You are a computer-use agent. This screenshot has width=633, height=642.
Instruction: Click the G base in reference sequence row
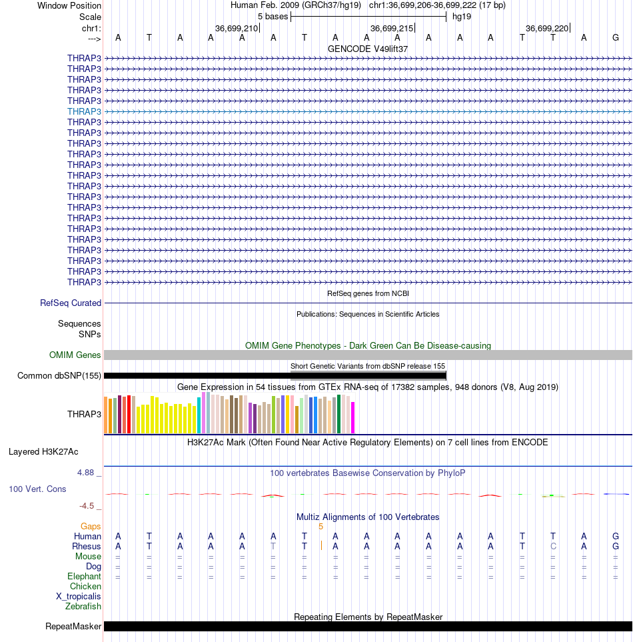616,38
